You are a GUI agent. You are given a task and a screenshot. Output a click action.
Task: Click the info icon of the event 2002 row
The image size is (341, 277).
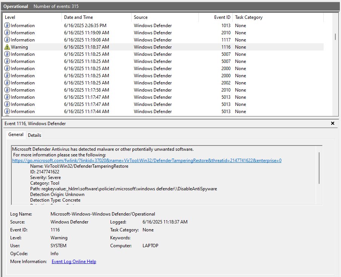[7, 83]
